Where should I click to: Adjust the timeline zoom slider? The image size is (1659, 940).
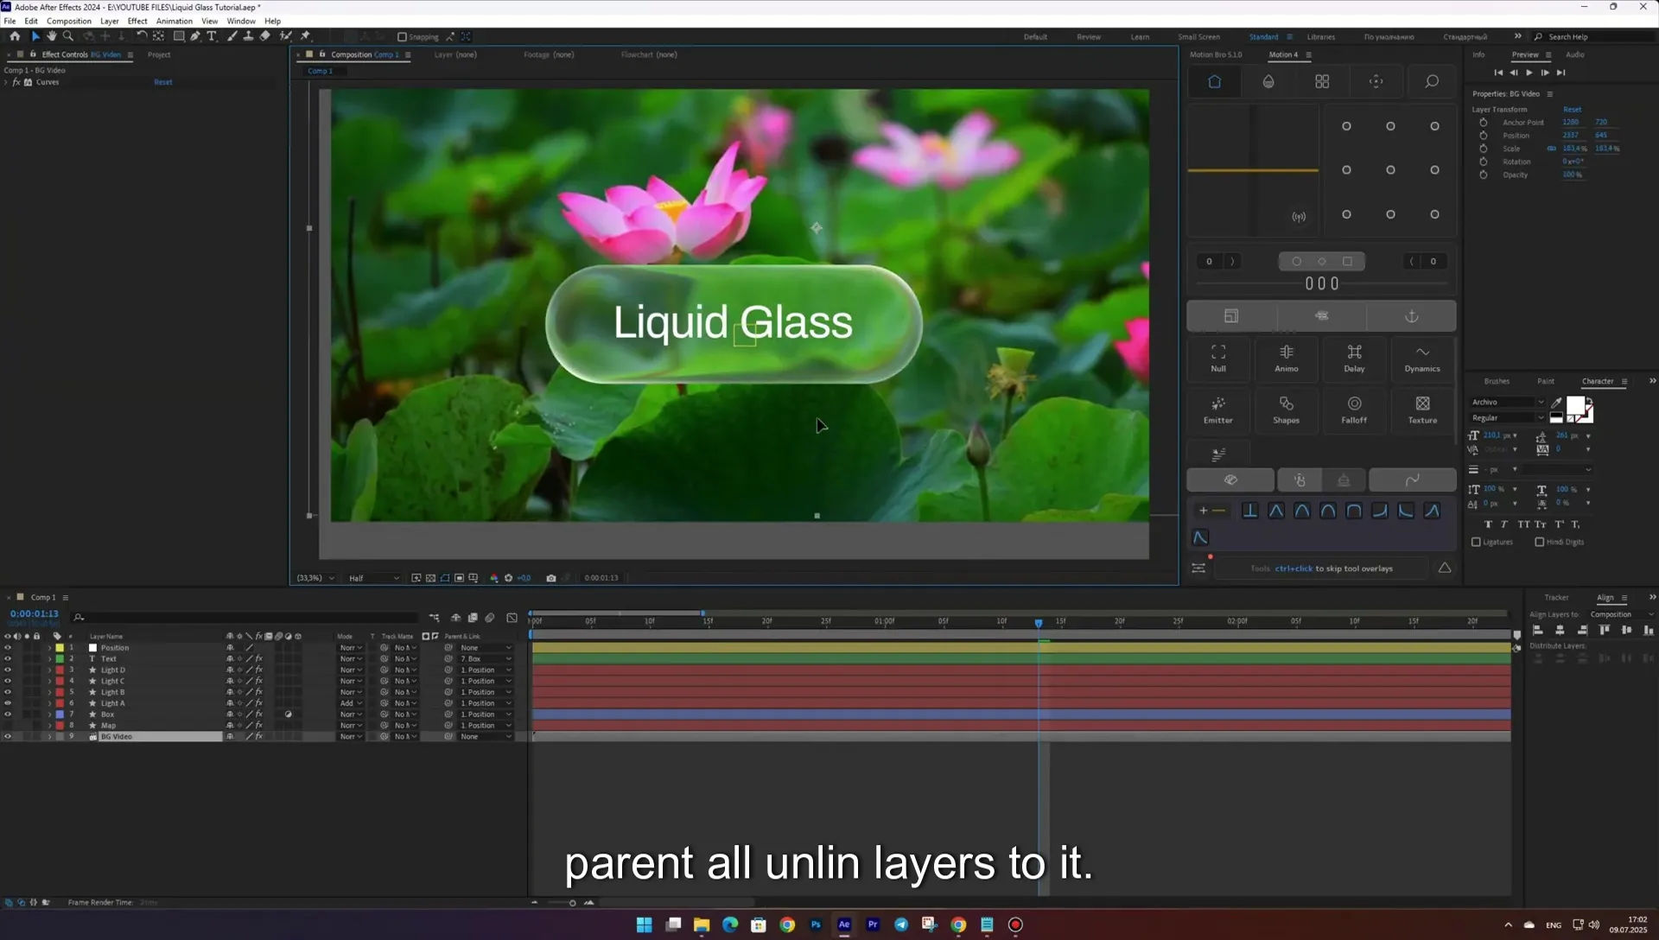click(572, 904)
